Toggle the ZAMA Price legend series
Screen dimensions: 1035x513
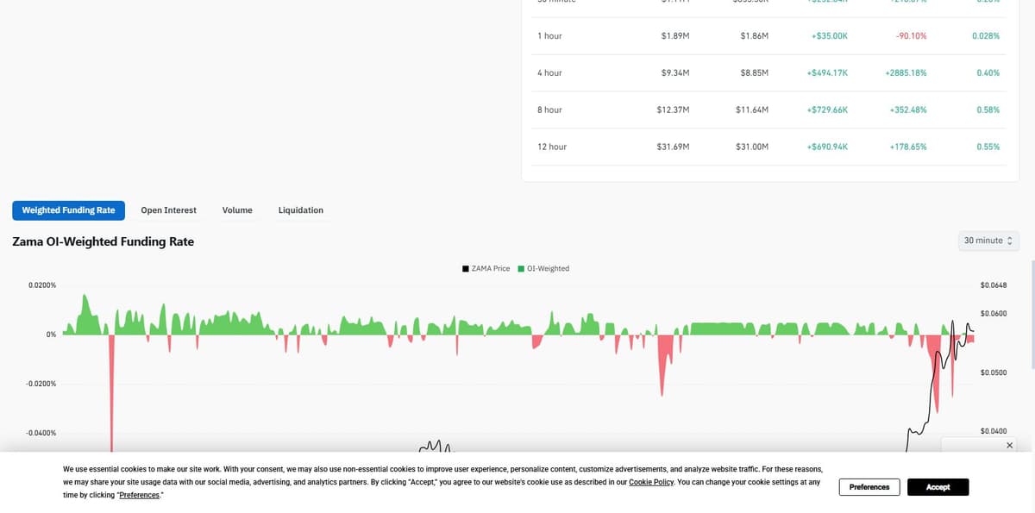pos(486,269)
